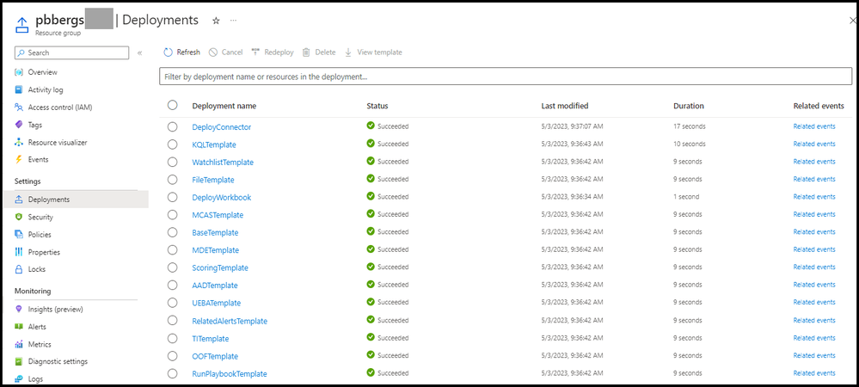Open the UEBATemplate deployment link
859x387 pixels.
click(217, 303)
